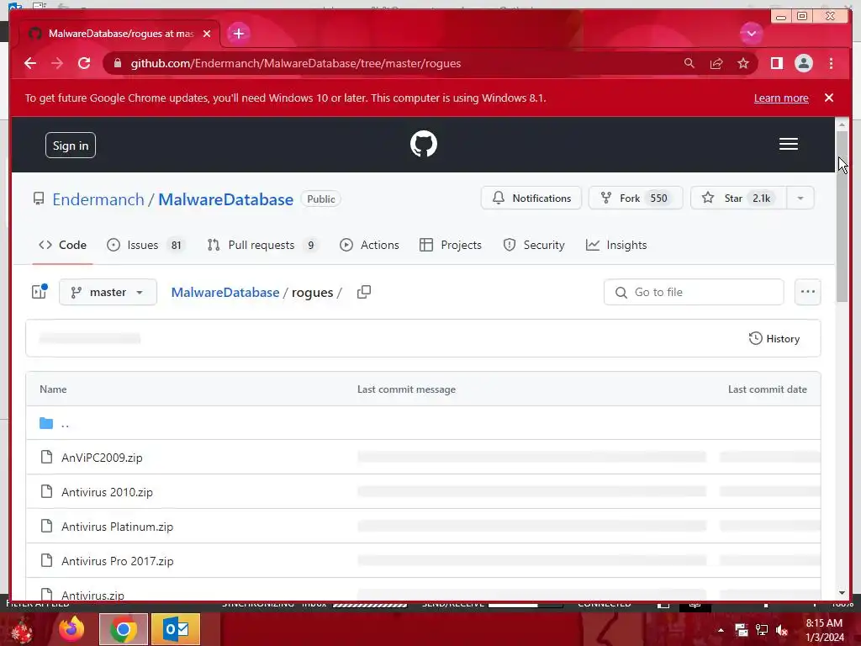Star the repository with Star button
This screenshot has height=646, width=861.
click(x=738, y=198)
